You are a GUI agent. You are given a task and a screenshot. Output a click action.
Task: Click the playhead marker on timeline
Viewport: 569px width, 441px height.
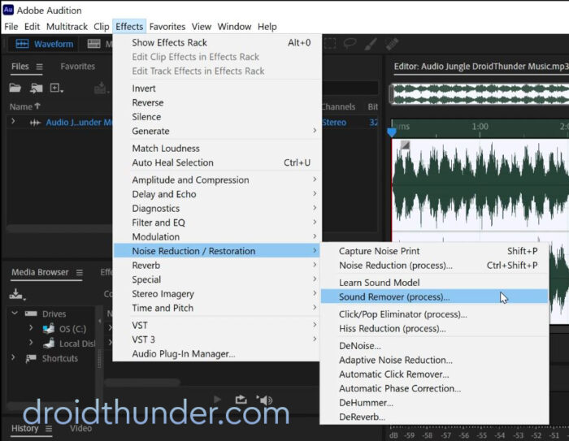[392, 132]
